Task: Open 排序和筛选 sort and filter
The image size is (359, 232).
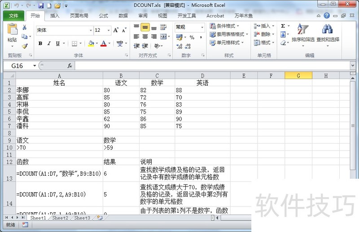Action: coord(303,35)
